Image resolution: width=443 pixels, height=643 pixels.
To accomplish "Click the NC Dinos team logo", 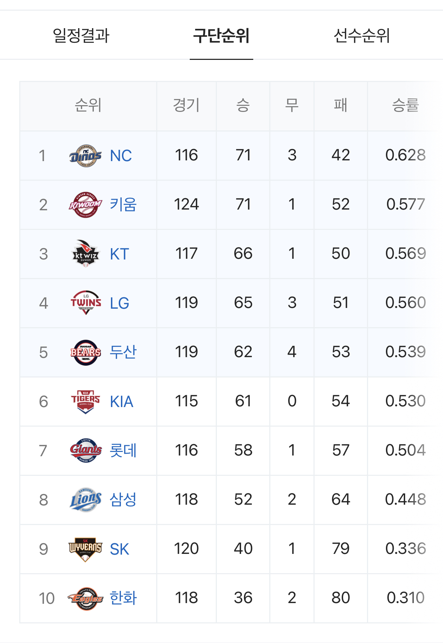I will click(86, 156).
